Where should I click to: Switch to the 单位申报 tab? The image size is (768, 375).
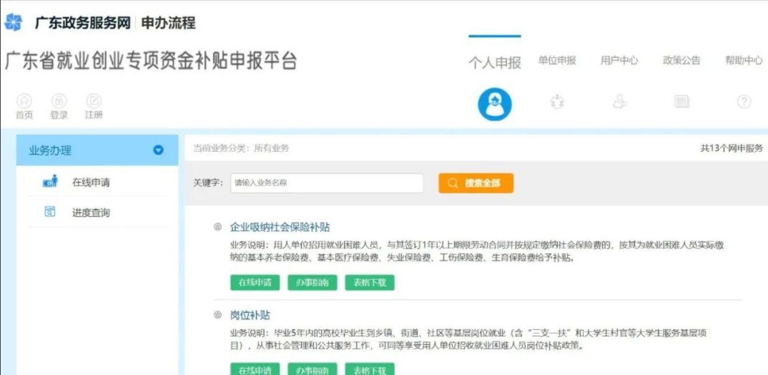click(557, 61)
